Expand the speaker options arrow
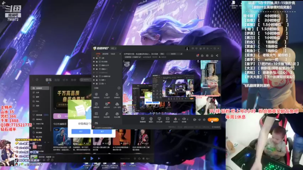Screen dimensions: 303x170 coord(187,119)
